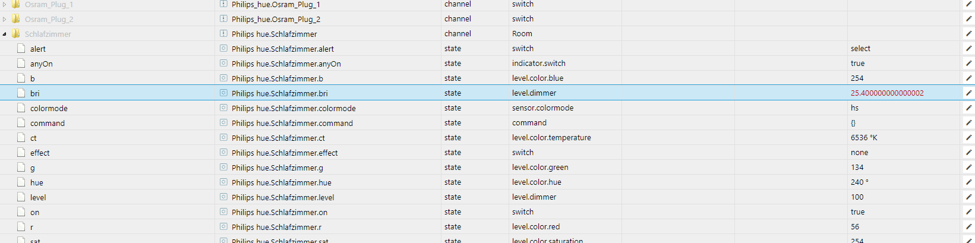The width and height of the screenshot is (975, 243).
Task: Click the ID 'Philips hue.Schlafzimmer.command'
Action: (x=292, y=123)
